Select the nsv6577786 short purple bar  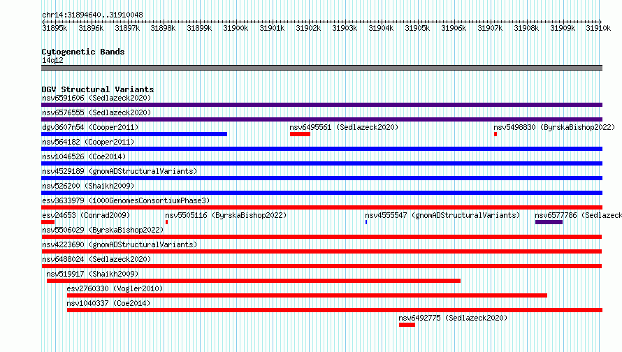(549, 222)
